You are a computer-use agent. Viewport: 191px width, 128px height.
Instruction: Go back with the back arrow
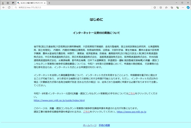[4, 7]
